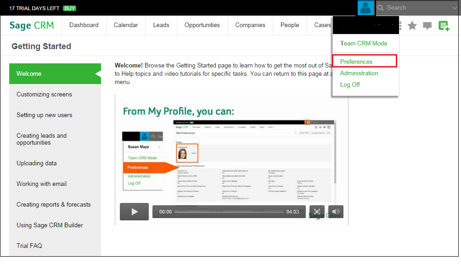Select Team CRM Mode menu entry
Viewport: 461px width, 264px height.
click(x=363, y=44)
